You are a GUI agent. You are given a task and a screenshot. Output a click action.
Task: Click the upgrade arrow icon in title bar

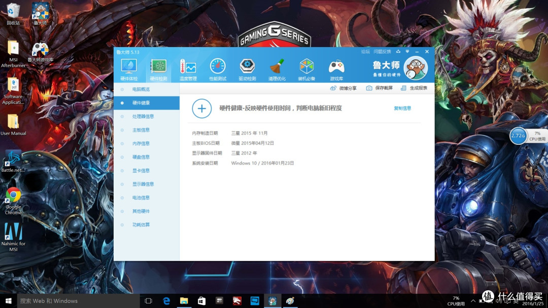[x=398, y=52]
